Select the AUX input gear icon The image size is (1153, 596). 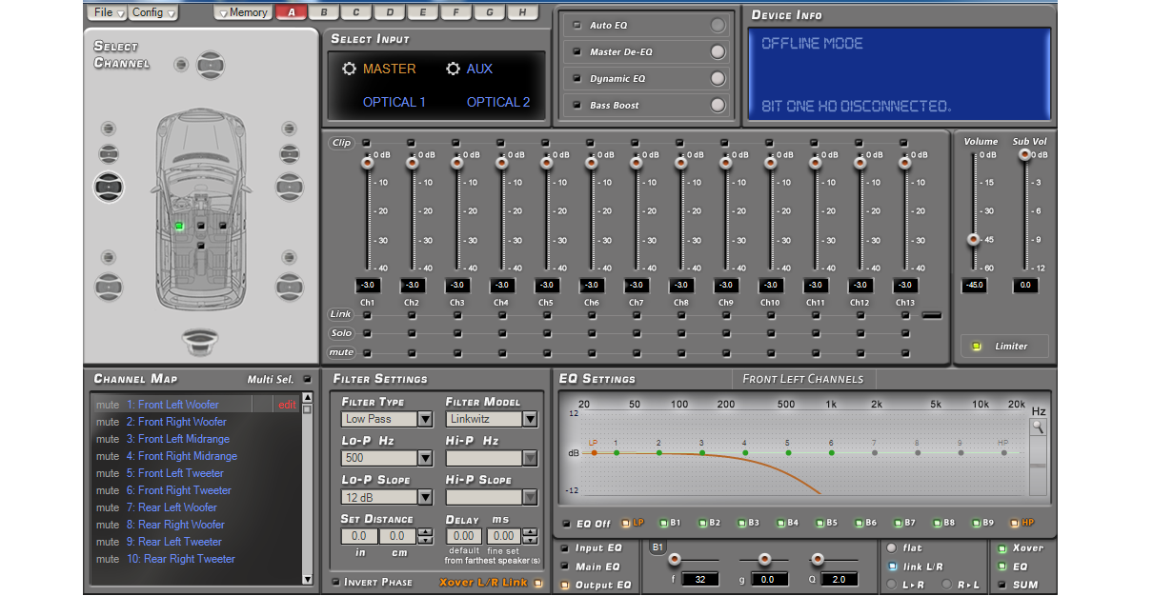(454, 69)
